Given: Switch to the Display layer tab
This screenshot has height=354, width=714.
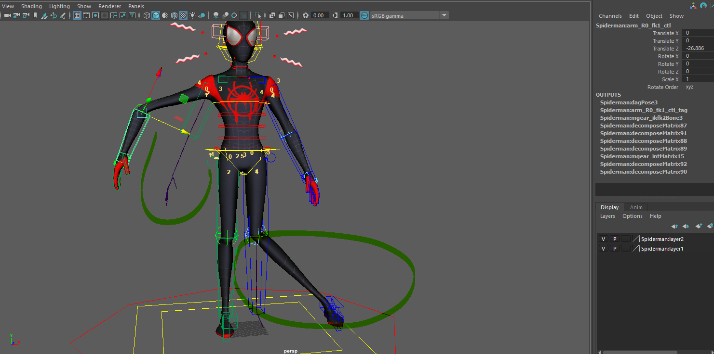Looking at the screenshot, I should pos(609,207).
